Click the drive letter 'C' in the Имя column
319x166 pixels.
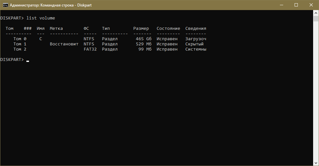[41, 39]
